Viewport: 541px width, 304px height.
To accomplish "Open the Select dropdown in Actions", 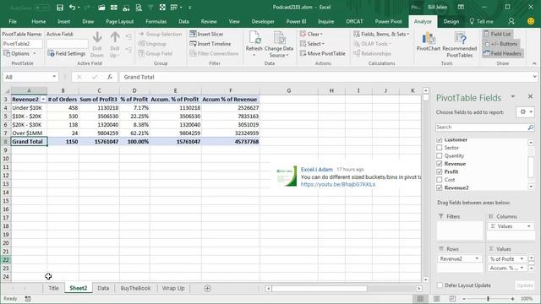I will coord(312,44).
